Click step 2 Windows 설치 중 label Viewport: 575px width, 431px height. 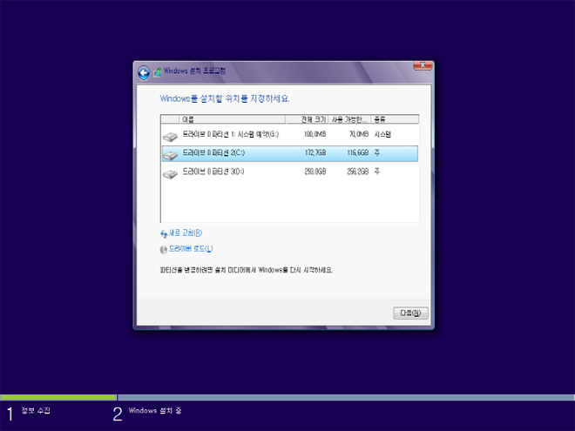(155, 410)
